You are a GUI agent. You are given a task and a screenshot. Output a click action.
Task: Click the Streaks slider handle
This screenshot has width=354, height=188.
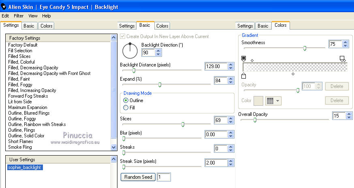(124, 153)
